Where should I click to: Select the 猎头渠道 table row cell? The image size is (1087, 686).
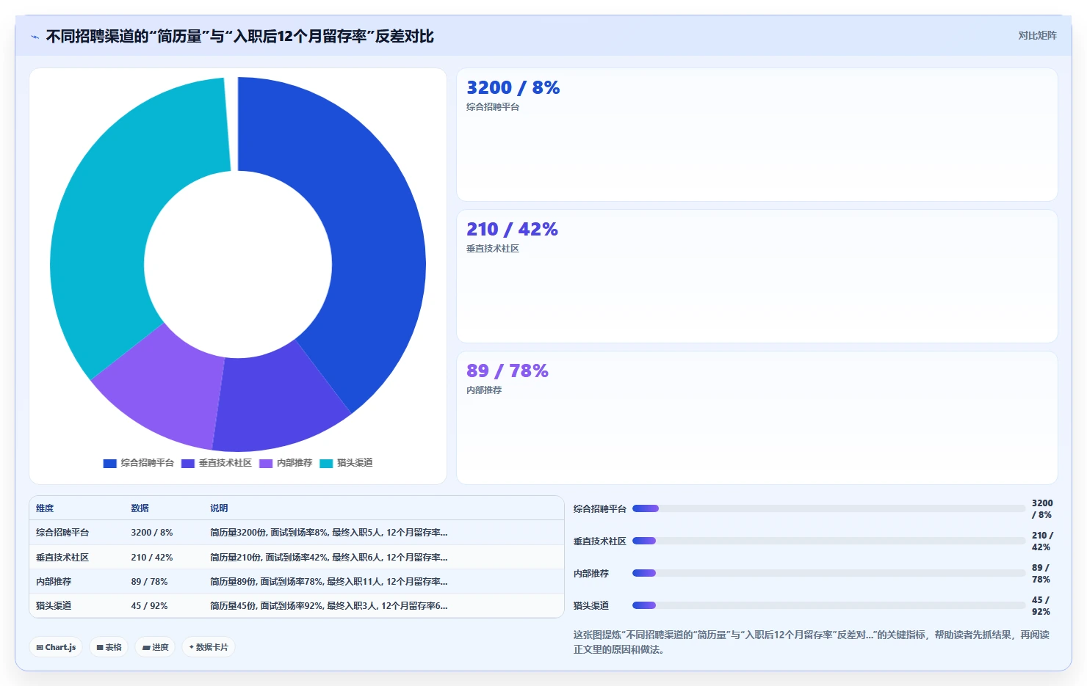(54, 606)
